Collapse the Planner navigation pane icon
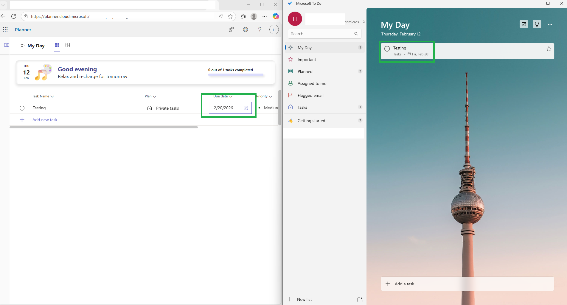This screenshot has width=567, height=305. (x=7, y=45)
